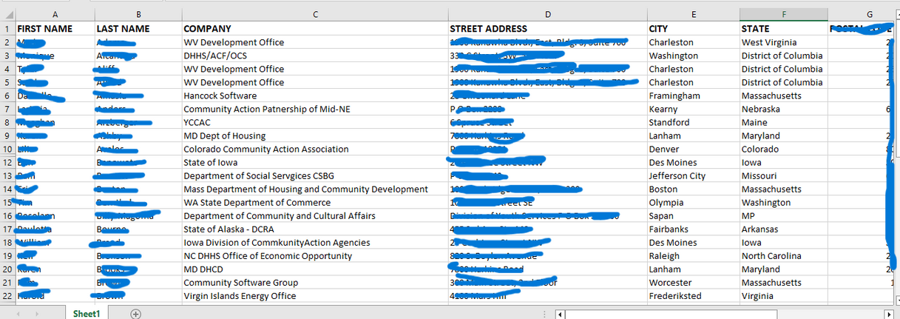Select column D header
900x319 pixels.
point(547,14)
